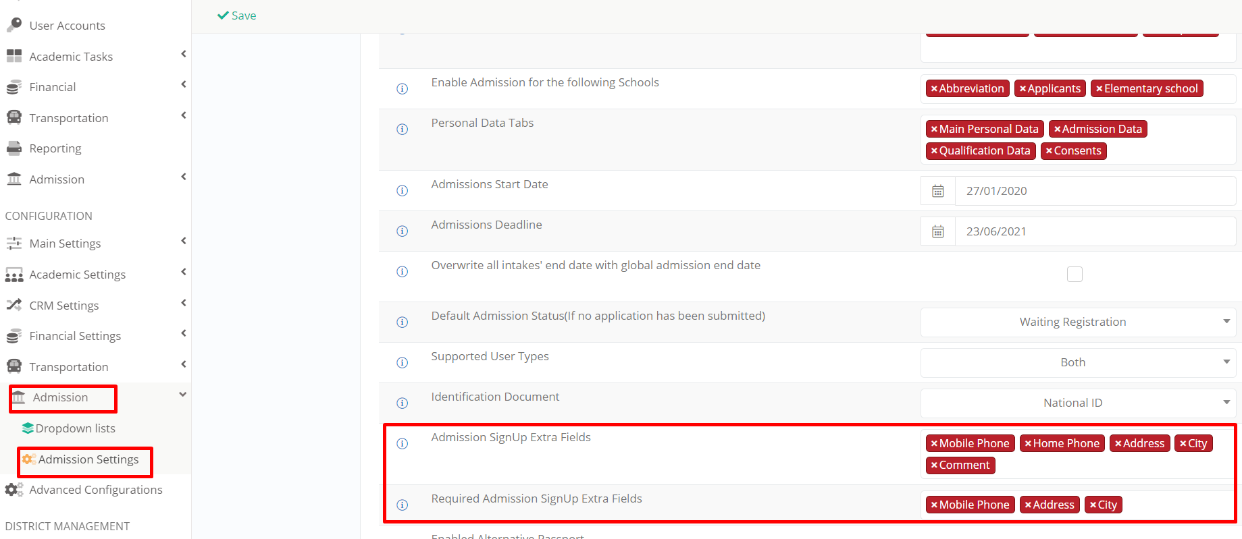Click the Dropdown lists layers icon

click(x=28, y=428)
